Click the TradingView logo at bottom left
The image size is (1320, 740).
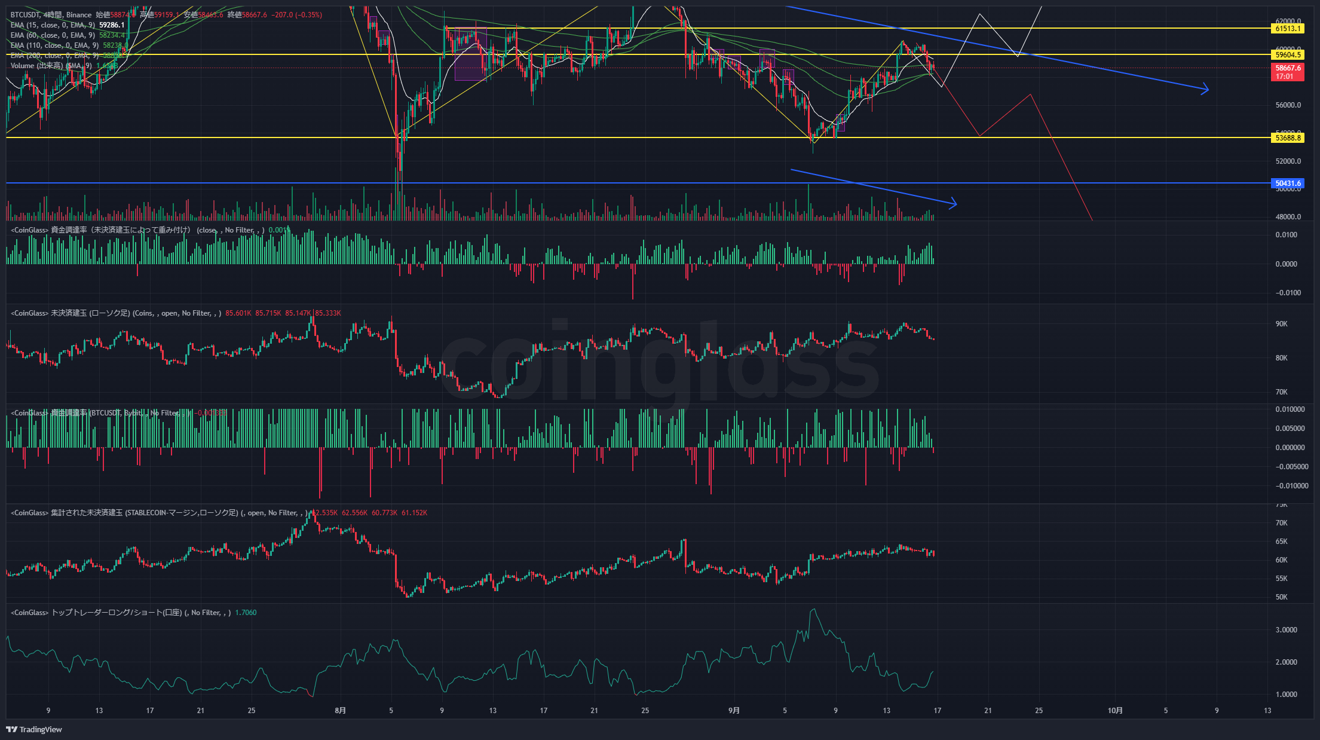tap(34, 729)
